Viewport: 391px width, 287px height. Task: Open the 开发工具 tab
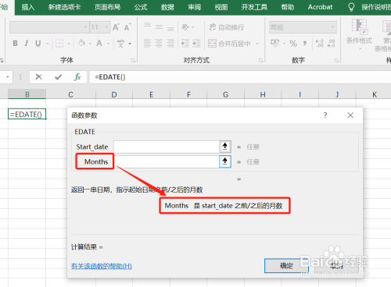tap(254, 7)
